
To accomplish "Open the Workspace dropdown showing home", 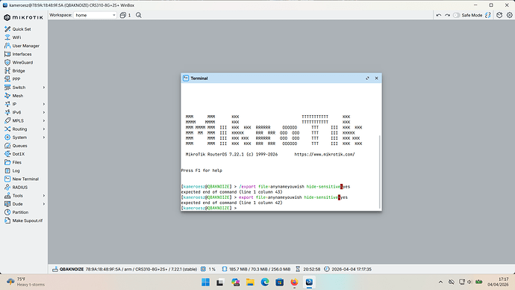I will pos(95,15).
